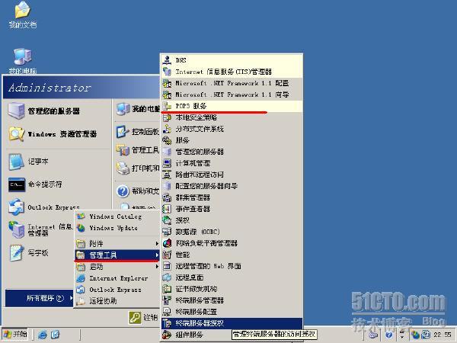Click the 路由和远程访问 icon
Screen dimensions: 457x343
(x=167, y=175)
